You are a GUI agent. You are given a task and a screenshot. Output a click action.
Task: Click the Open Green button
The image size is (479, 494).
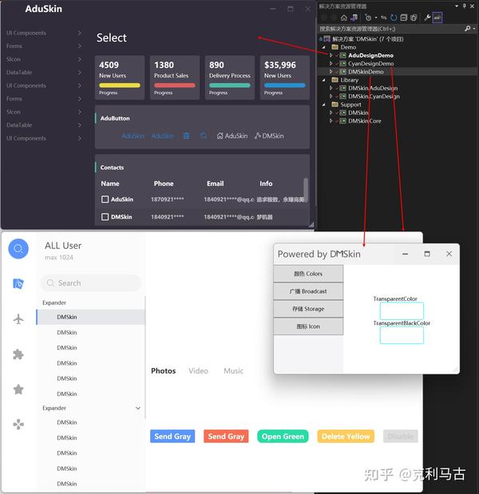(283, 437)
